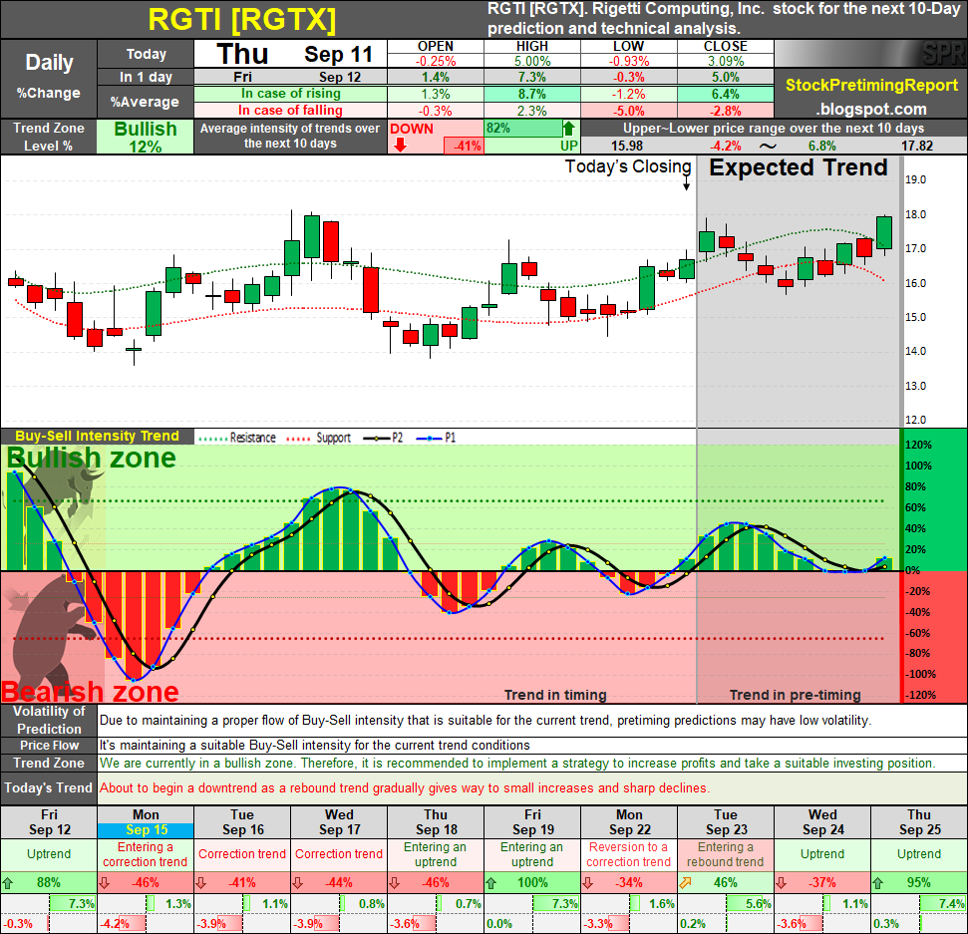Click the -41% DOWN intensity bar
This screenshot has height=934, width=968.
tap(464, 147)
